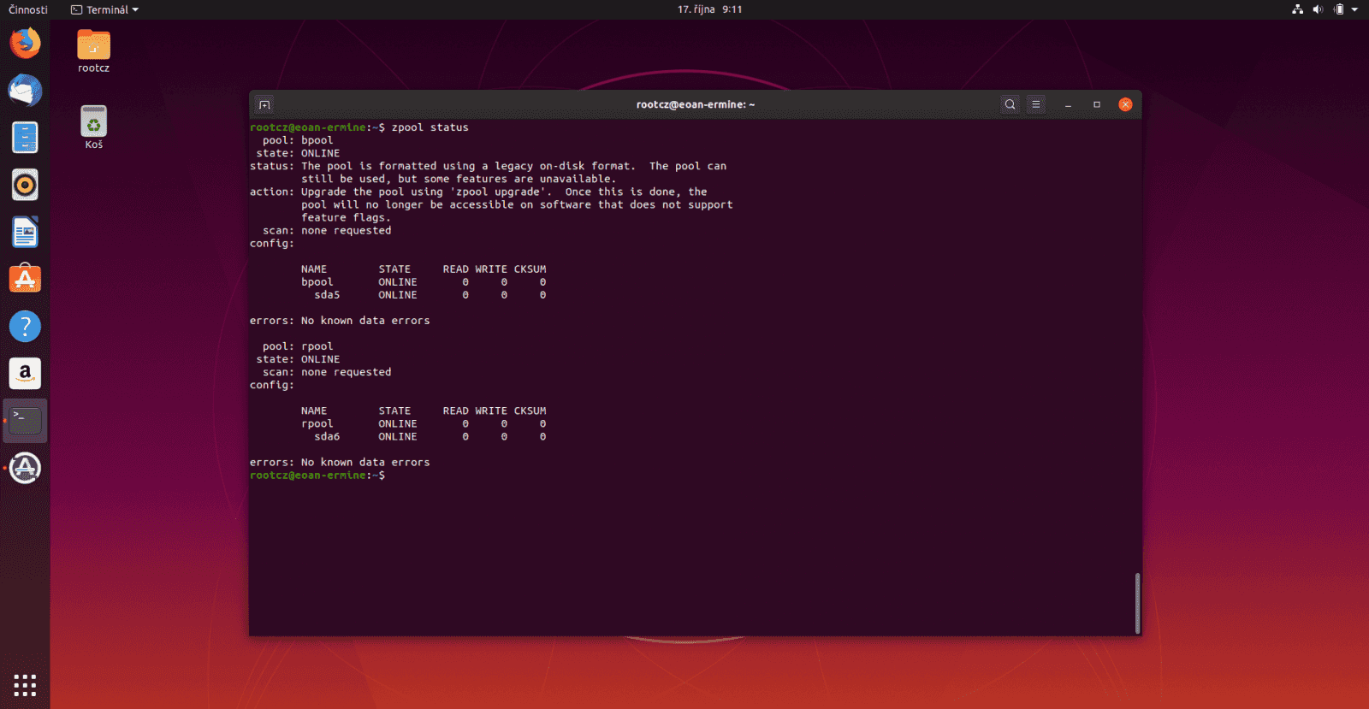Select the Terminal icon in the dock
Viewport: 1369px width, 709px height.
coord(25,421)
